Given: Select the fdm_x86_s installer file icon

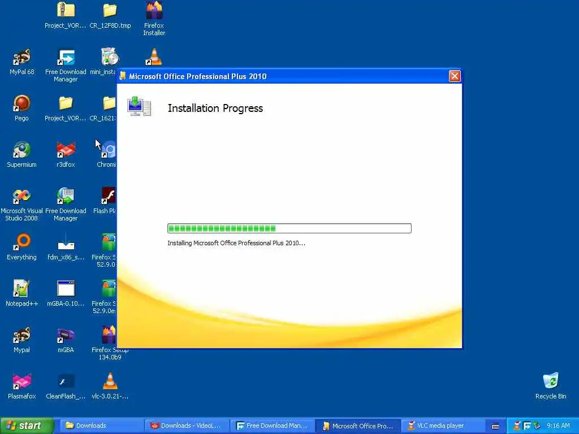Looking at the screenshot, I should [66, 242].
